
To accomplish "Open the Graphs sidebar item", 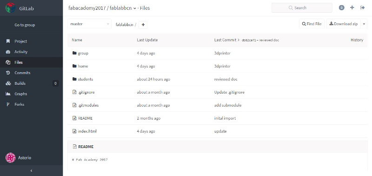I will pos(31,94).
